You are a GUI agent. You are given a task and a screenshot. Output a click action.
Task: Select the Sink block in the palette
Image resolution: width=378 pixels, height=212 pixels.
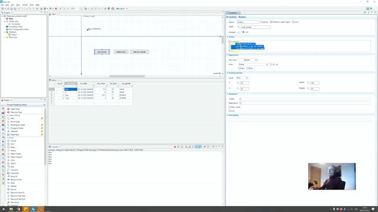[x=12, y=144]
